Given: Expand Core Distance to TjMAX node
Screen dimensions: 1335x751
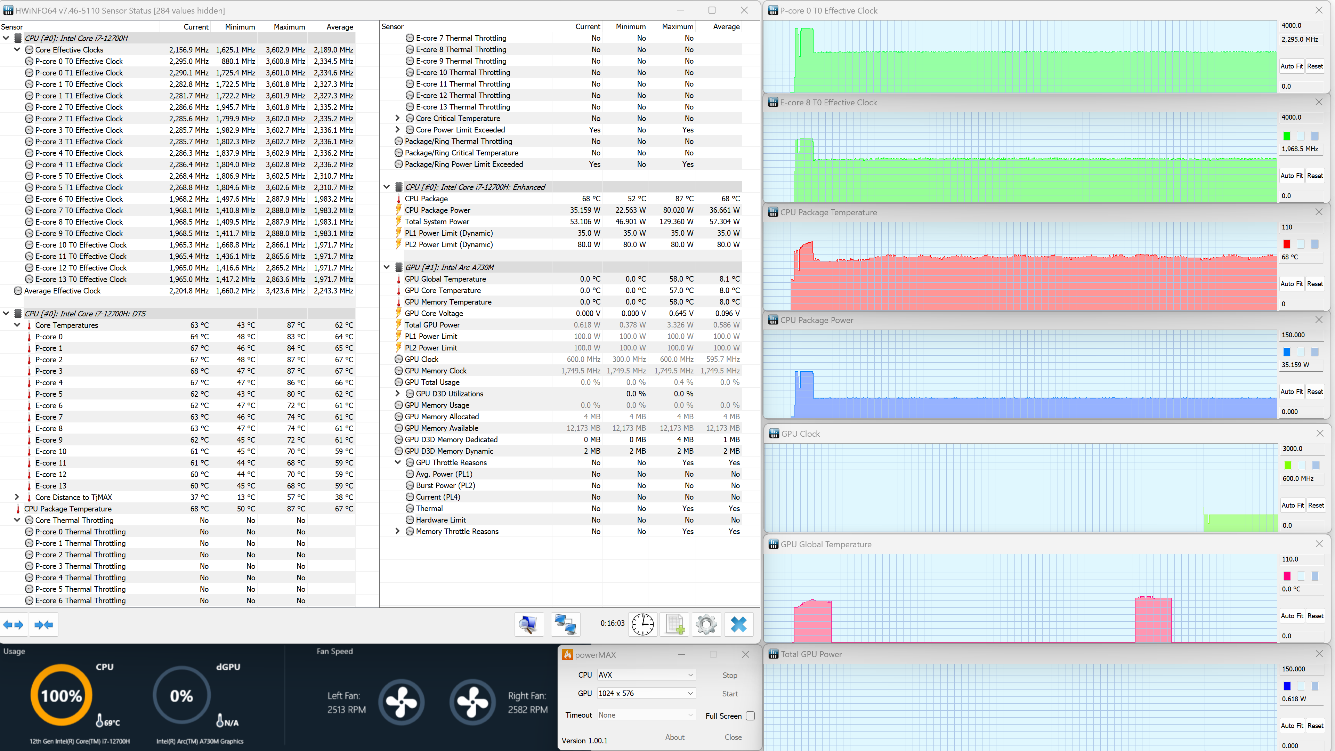Looking at the screenshot, I should coord(17,497).
